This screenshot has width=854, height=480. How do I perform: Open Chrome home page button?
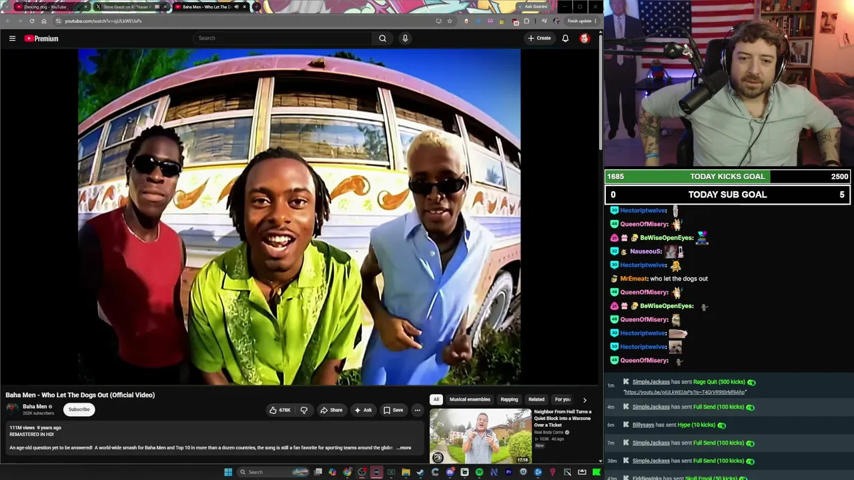pos(44,21)
